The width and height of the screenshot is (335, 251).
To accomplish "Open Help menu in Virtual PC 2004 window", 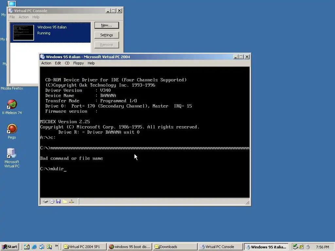I will [91, 63].
